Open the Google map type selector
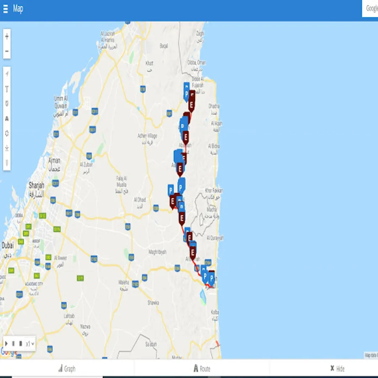The image size is (378, 378). click(371, 8)
